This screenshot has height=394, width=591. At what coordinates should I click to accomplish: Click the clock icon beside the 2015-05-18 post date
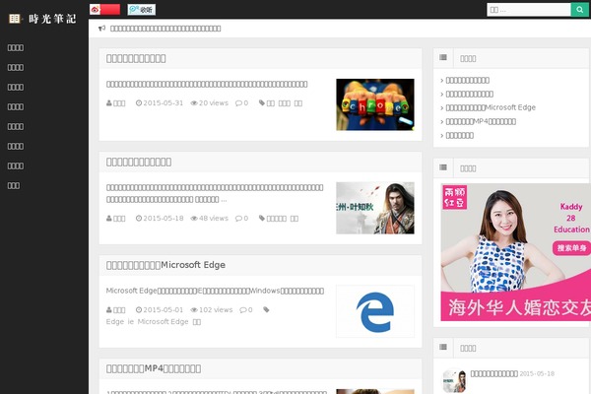(139, 219)
